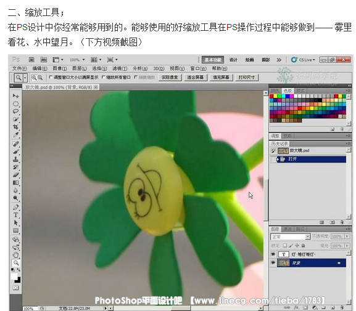Open the layer fill 100% arrow

(x=347, y=246)
